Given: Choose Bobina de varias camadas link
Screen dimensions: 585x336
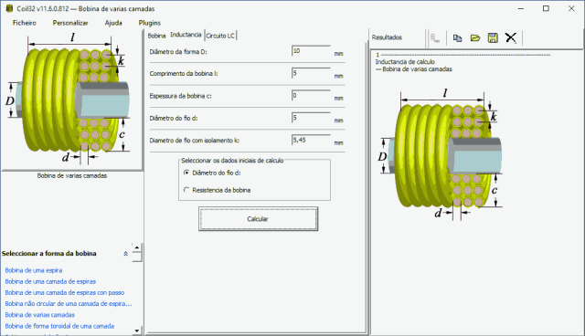Looking at the screenshot, I should coord(40,315).
